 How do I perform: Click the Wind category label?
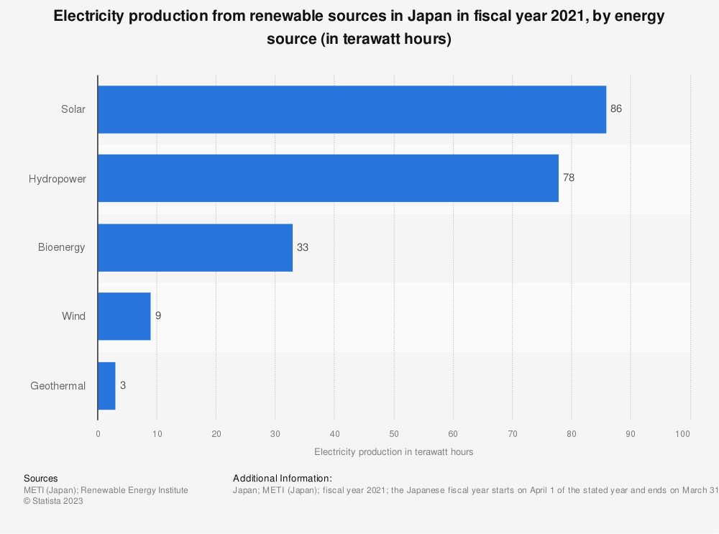click(73, 316)
